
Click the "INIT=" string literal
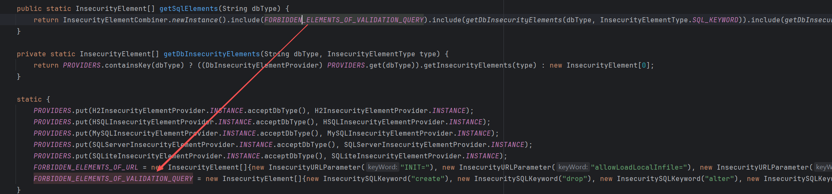pyautogui.click(x=415, y=167)
